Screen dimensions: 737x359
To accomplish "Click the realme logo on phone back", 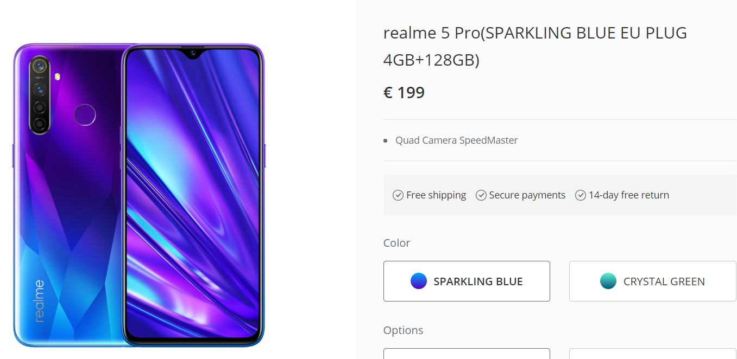I will (39, 301).
